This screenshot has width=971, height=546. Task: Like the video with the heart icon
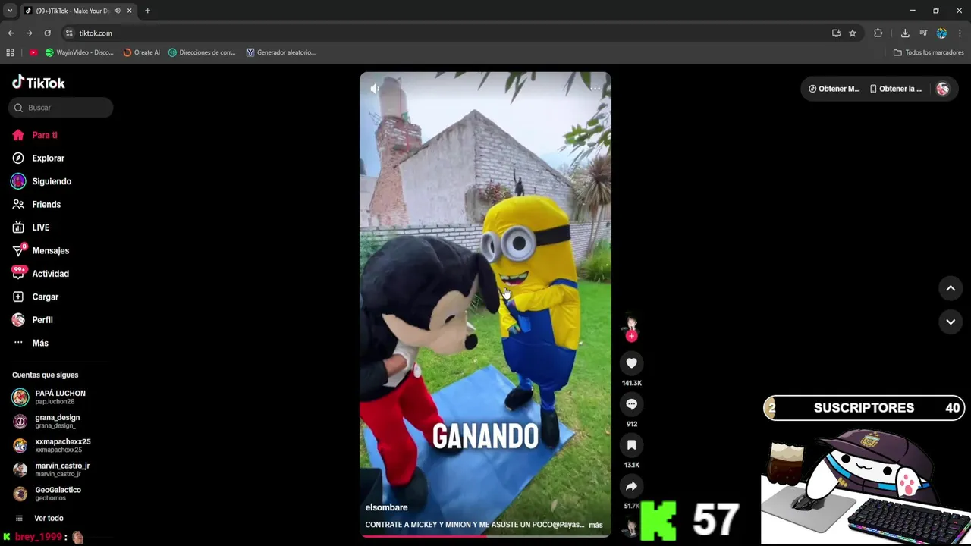[631, 363]
